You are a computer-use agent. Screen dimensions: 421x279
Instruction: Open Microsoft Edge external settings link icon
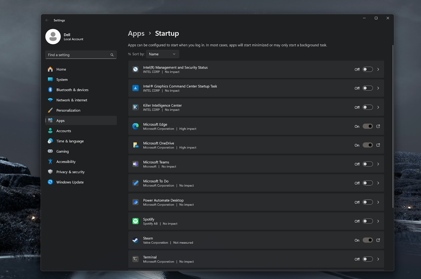[x=378, y=126]
